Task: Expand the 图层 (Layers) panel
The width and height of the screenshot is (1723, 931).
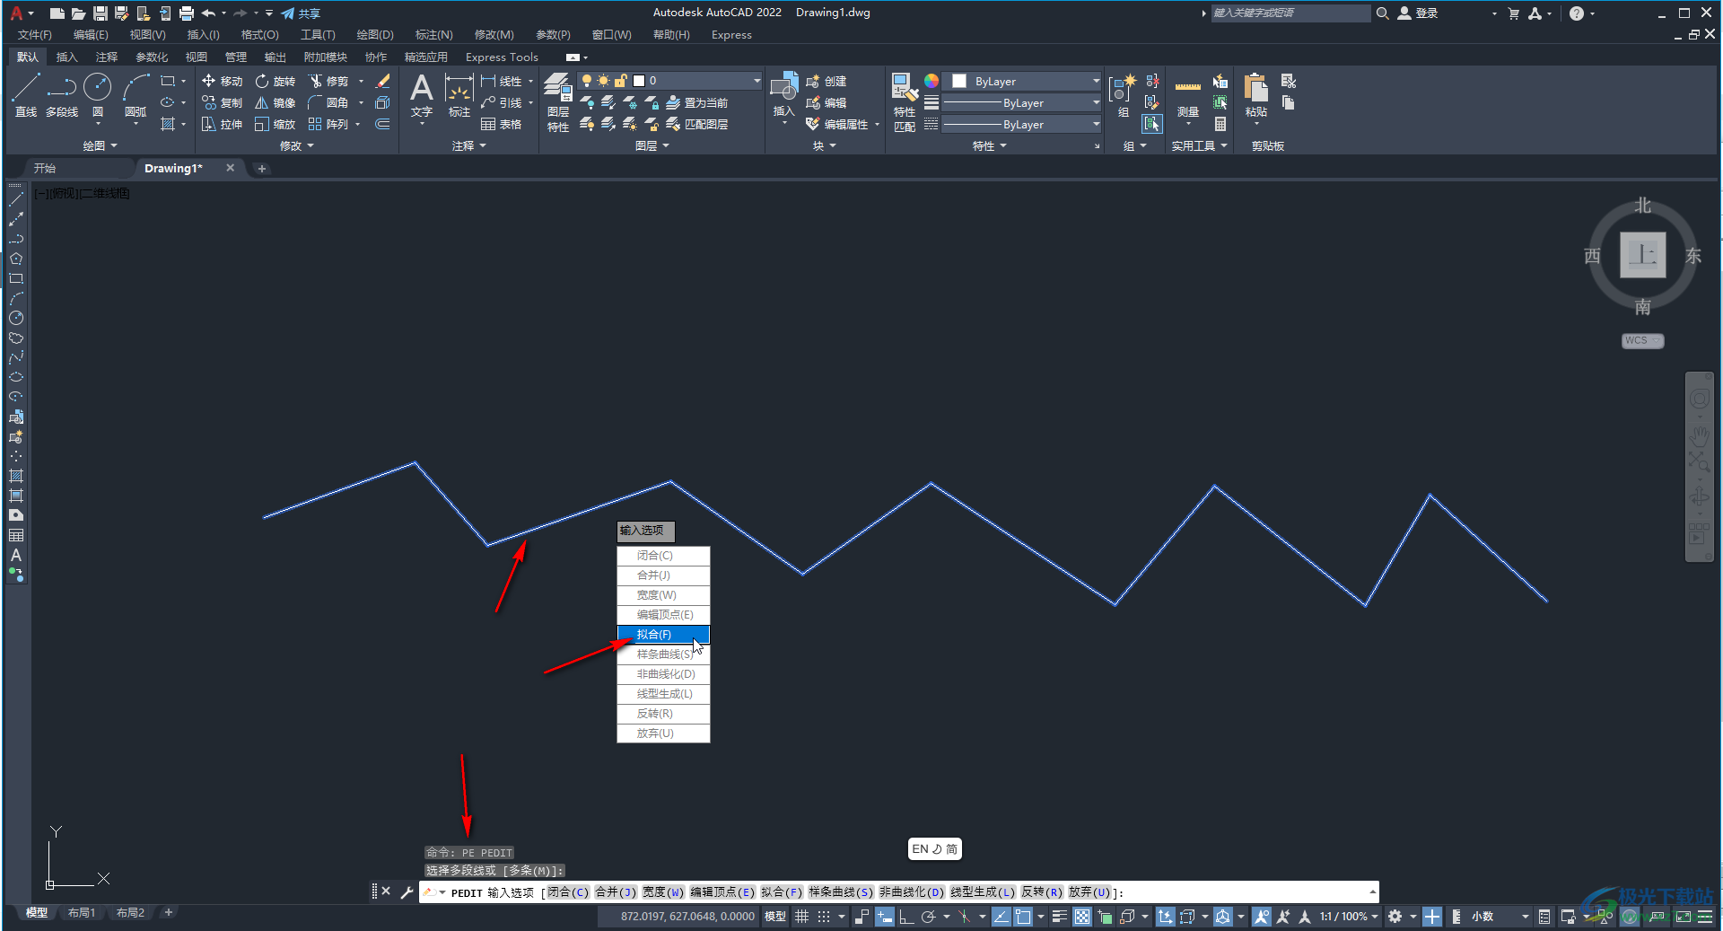Action: coord(652,145)
